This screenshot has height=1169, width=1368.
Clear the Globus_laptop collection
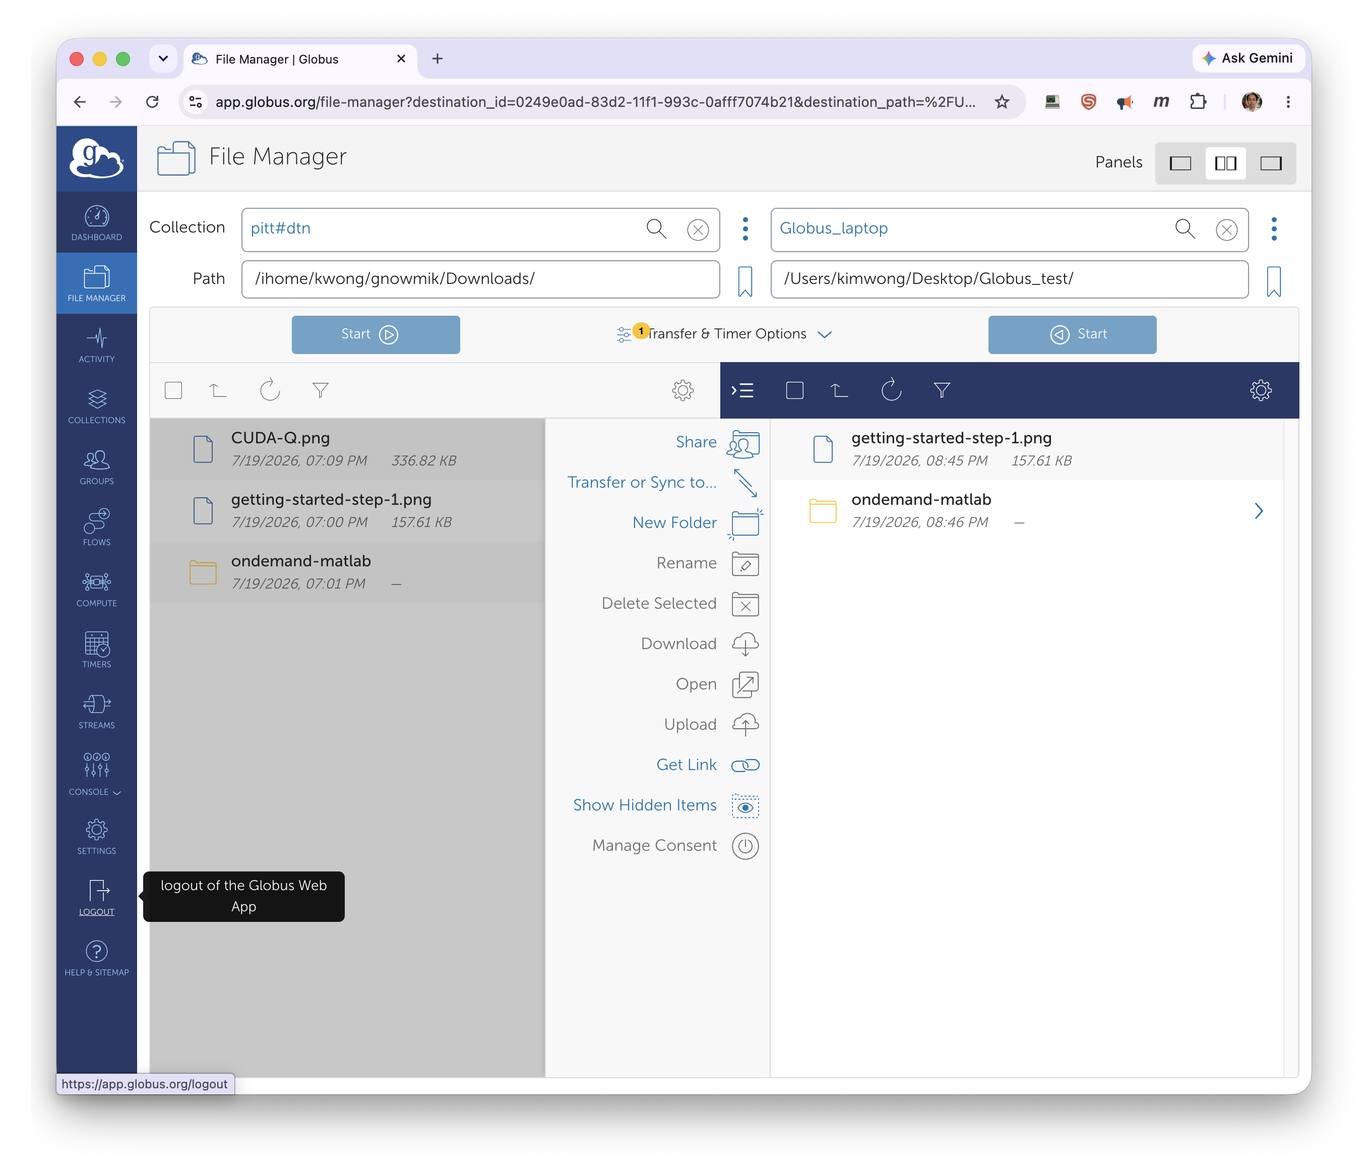pos(1227,230)
